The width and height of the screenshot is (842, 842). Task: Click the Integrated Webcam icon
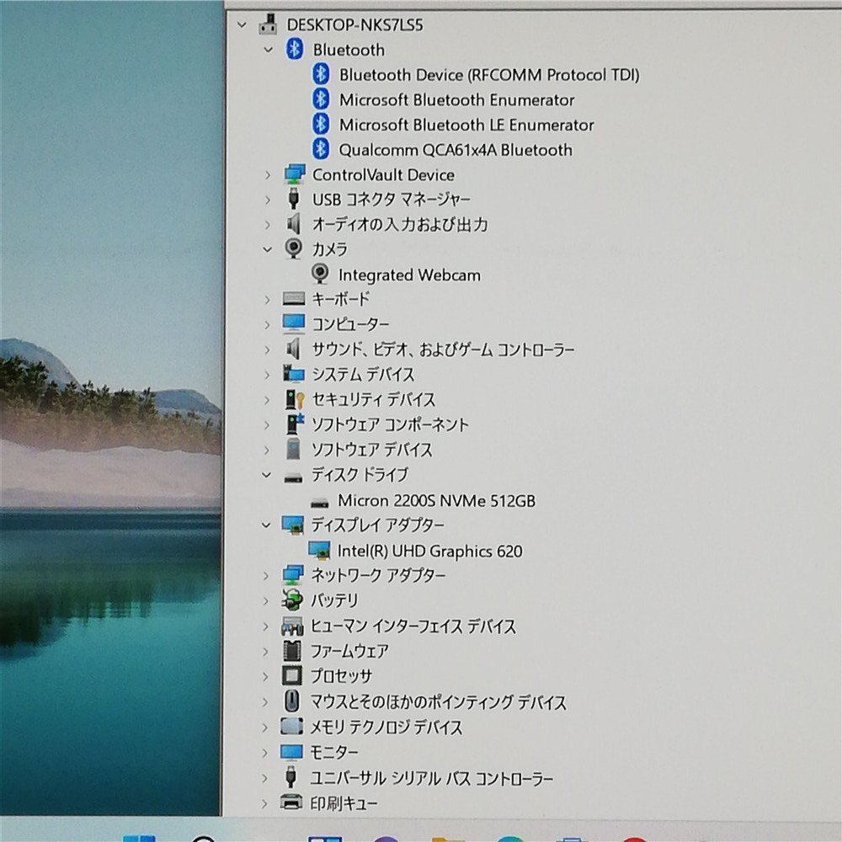pos(320,274)
